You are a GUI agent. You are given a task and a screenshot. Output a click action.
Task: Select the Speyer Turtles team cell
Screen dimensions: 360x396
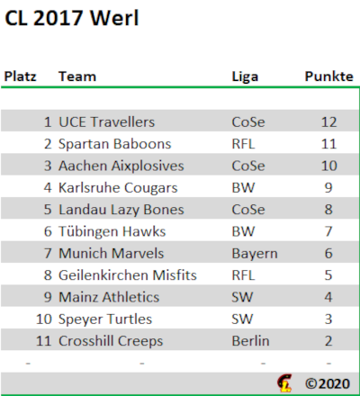(x=105, y=319)
